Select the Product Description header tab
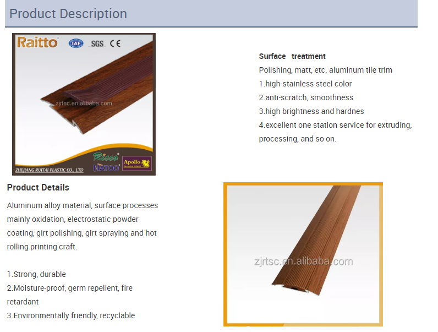 (x=68, y=14)
